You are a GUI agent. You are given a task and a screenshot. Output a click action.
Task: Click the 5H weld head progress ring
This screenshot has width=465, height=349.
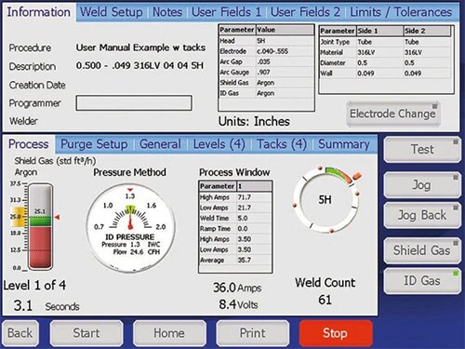point(325,200)
